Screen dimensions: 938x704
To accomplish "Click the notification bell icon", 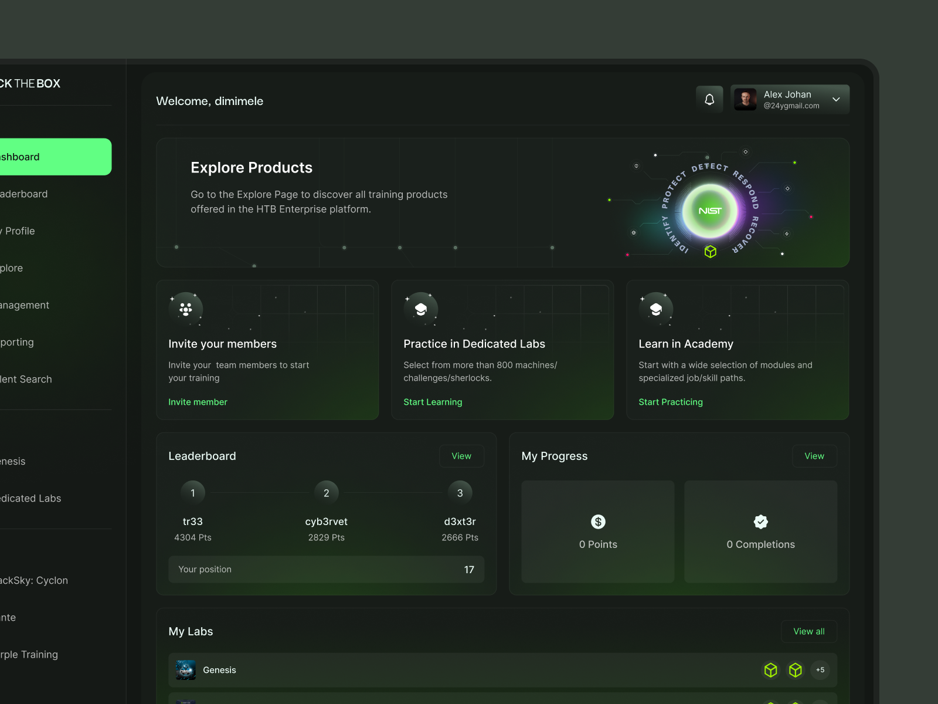I will [709, 99].
